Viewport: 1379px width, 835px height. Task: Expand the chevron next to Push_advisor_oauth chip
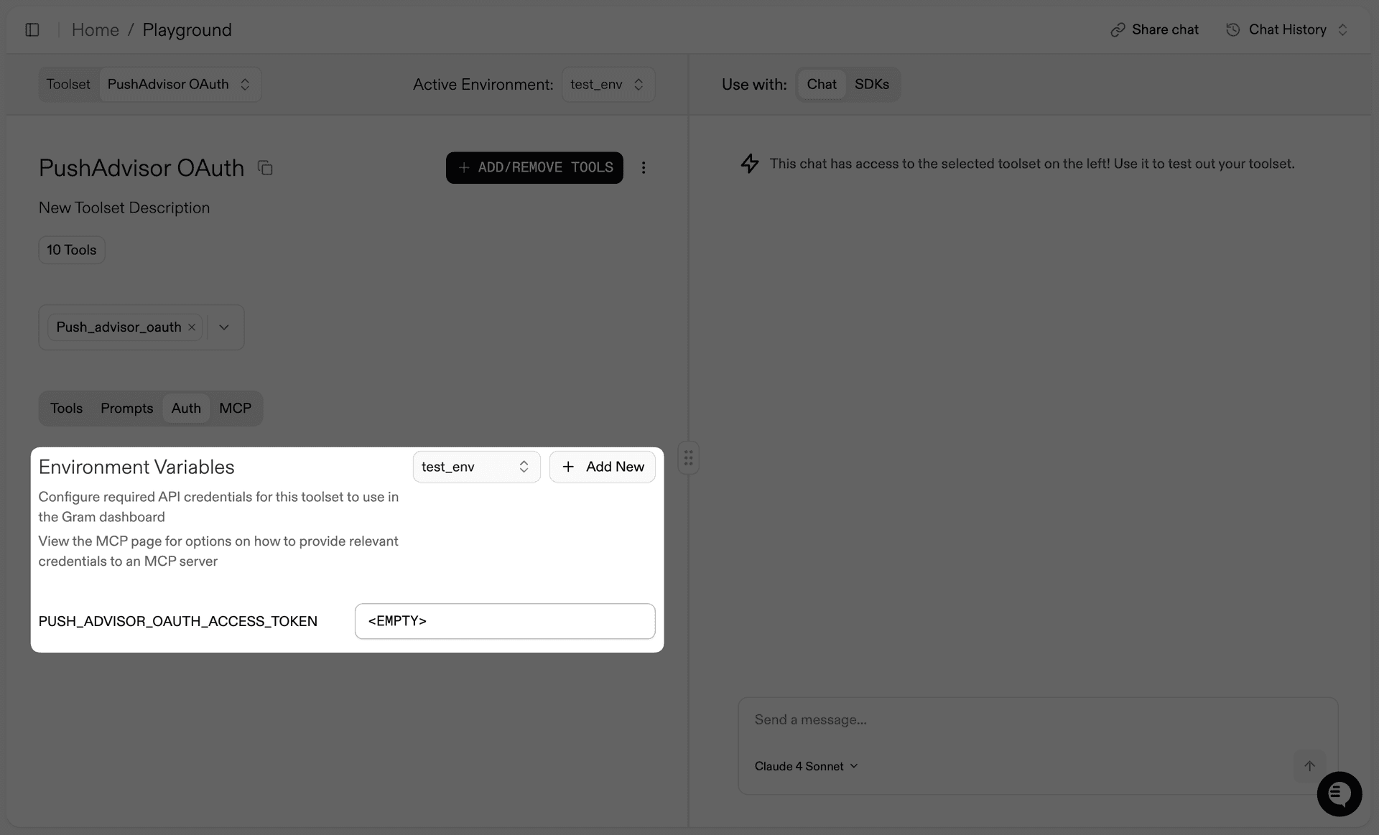pyautogui.click(x=223, y=327)
